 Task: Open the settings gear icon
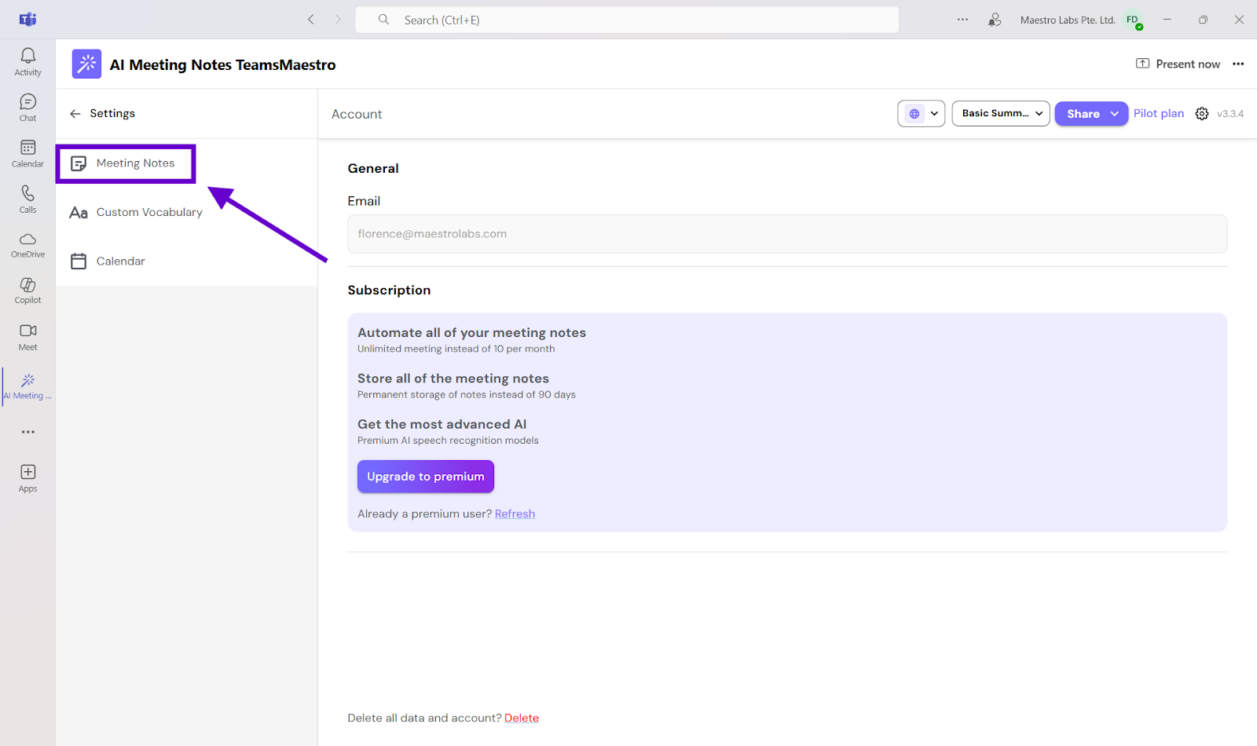(1202, 114)
